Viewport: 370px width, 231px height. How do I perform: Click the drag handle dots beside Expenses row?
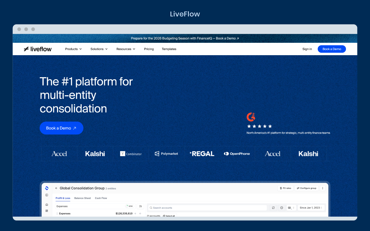point(57,214)
